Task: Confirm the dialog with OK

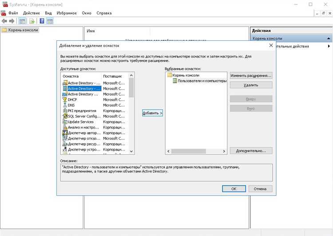Action: coord(234,189)
